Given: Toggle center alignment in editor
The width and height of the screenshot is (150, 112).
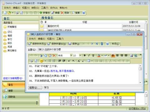Looking at the screenshot, I should [x=117, y=56].
